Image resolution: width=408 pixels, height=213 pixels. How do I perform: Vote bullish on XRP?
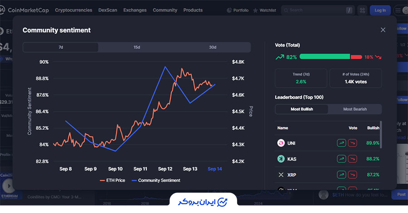(341, 175)
